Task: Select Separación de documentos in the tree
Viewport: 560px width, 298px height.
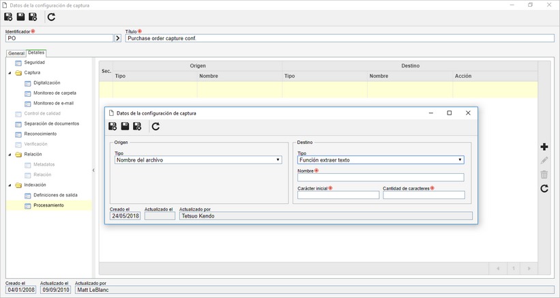Action: [51, 123]
